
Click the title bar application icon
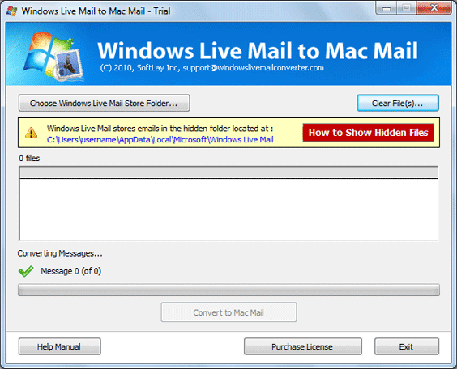[11, 11]
